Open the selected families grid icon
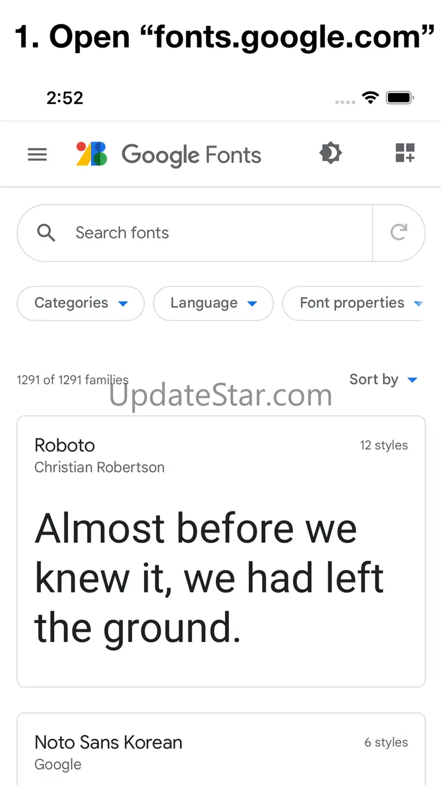 [405, 153]
